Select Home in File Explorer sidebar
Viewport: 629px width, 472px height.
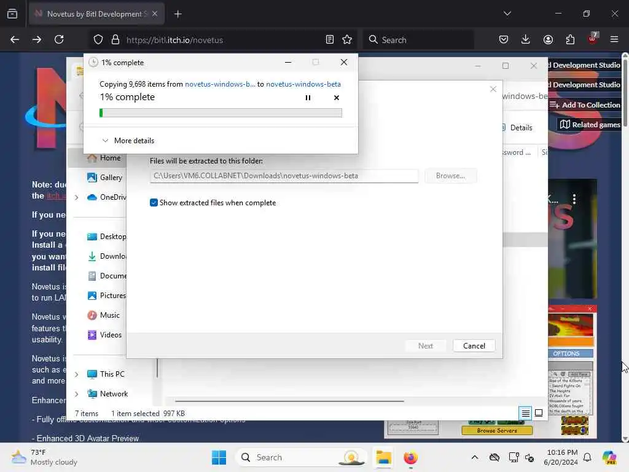click(x=104, y=158)
